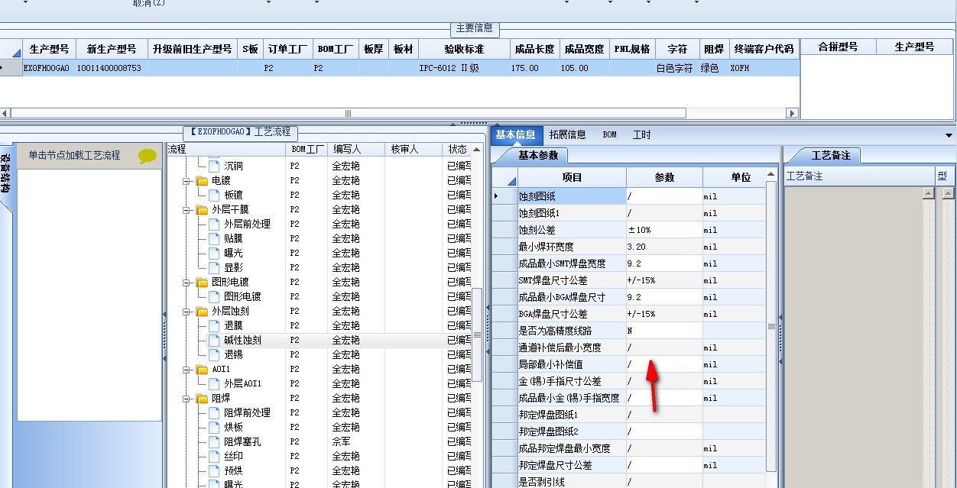The image size is (957, 488).
Task: Click the 图形电镀 folder icon
Action: [202, 283]
